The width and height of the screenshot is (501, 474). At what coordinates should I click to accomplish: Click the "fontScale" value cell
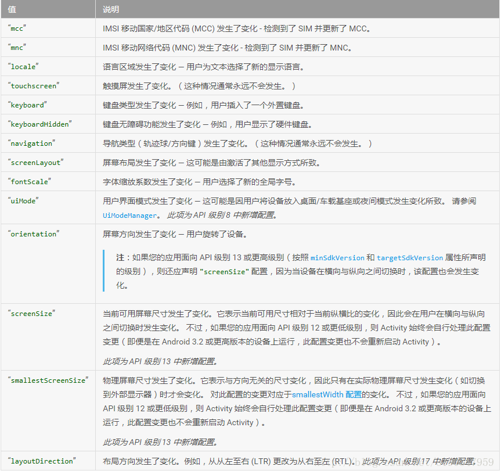30,182
